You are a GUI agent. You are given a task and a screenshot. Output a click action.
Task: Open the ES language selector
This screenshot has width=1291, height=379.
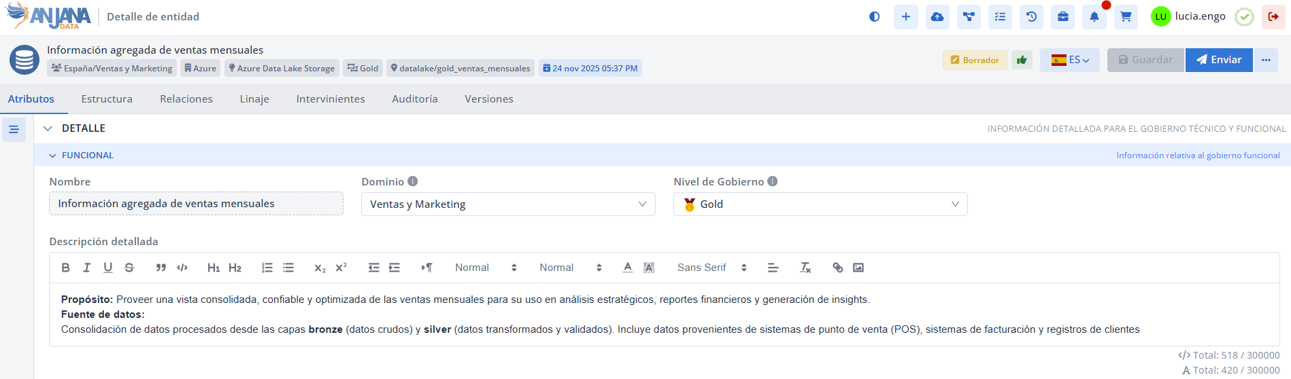pyautogui.click(x=1069, y=60)
